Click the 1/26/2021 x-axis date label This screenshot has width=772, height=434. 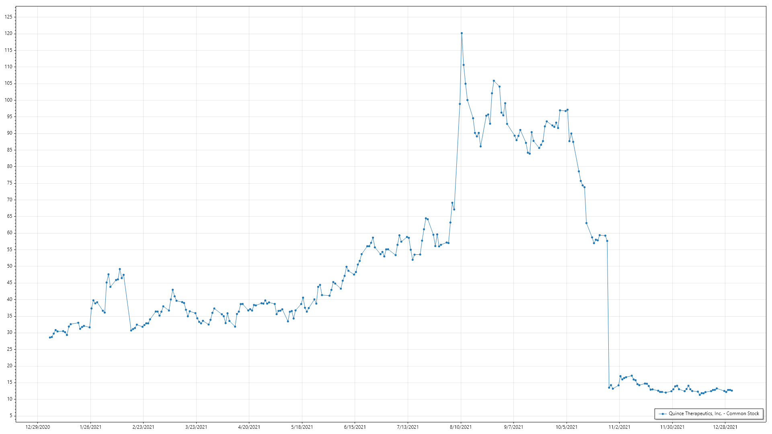tap(90, 427)
